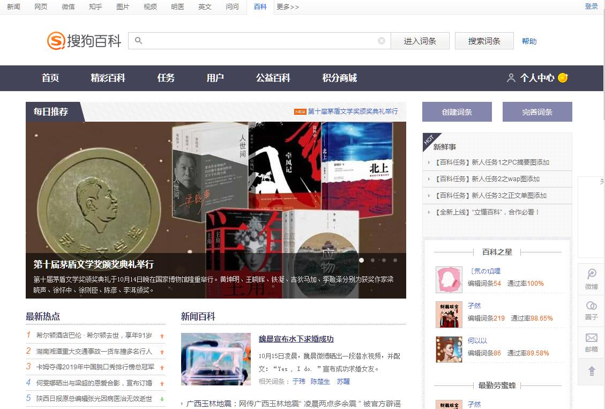Click the user avatar of 子然 in 百科之星
Viewport: 605px width, 409px height.
pos(449,315)
